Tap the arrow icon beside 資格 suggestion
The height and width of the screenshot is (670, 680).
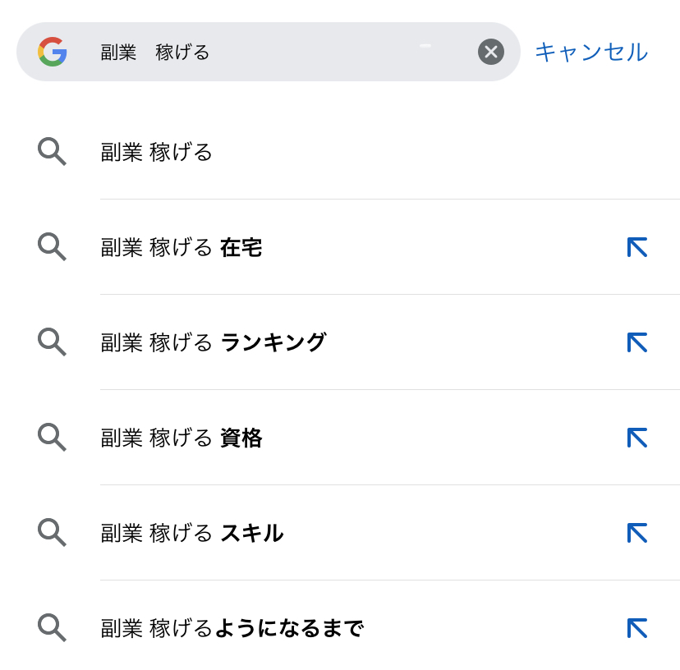tap(637, 438)
